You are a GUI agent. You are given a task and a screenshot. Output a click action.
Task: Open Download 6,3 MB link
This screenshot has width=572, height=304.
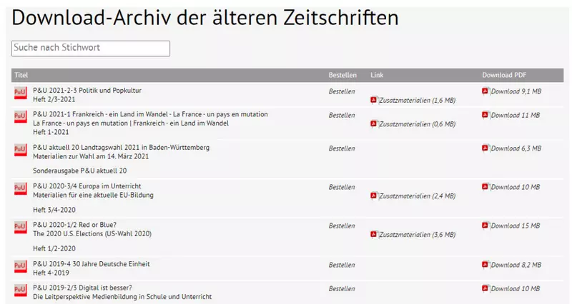tap(516, 148)
